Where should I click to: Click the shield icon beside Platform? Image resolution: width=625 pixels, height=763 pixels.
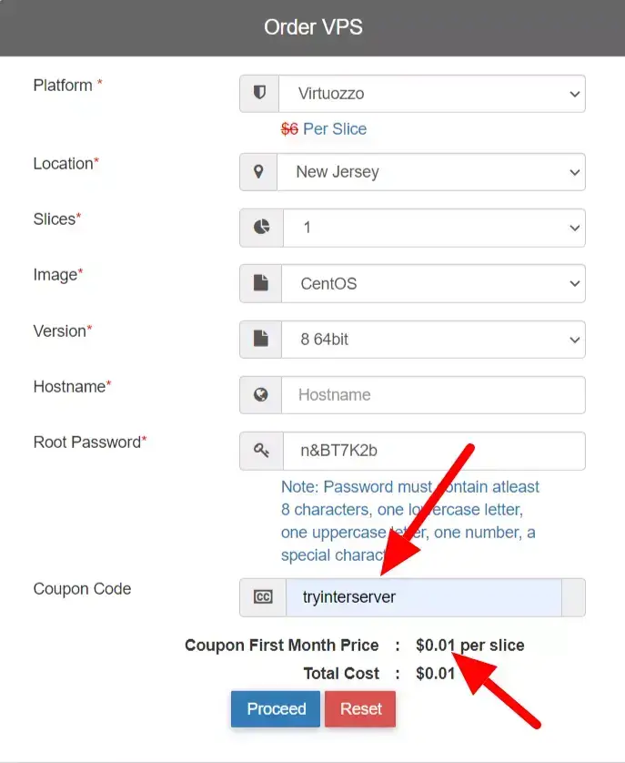click(x=260, y=93)
